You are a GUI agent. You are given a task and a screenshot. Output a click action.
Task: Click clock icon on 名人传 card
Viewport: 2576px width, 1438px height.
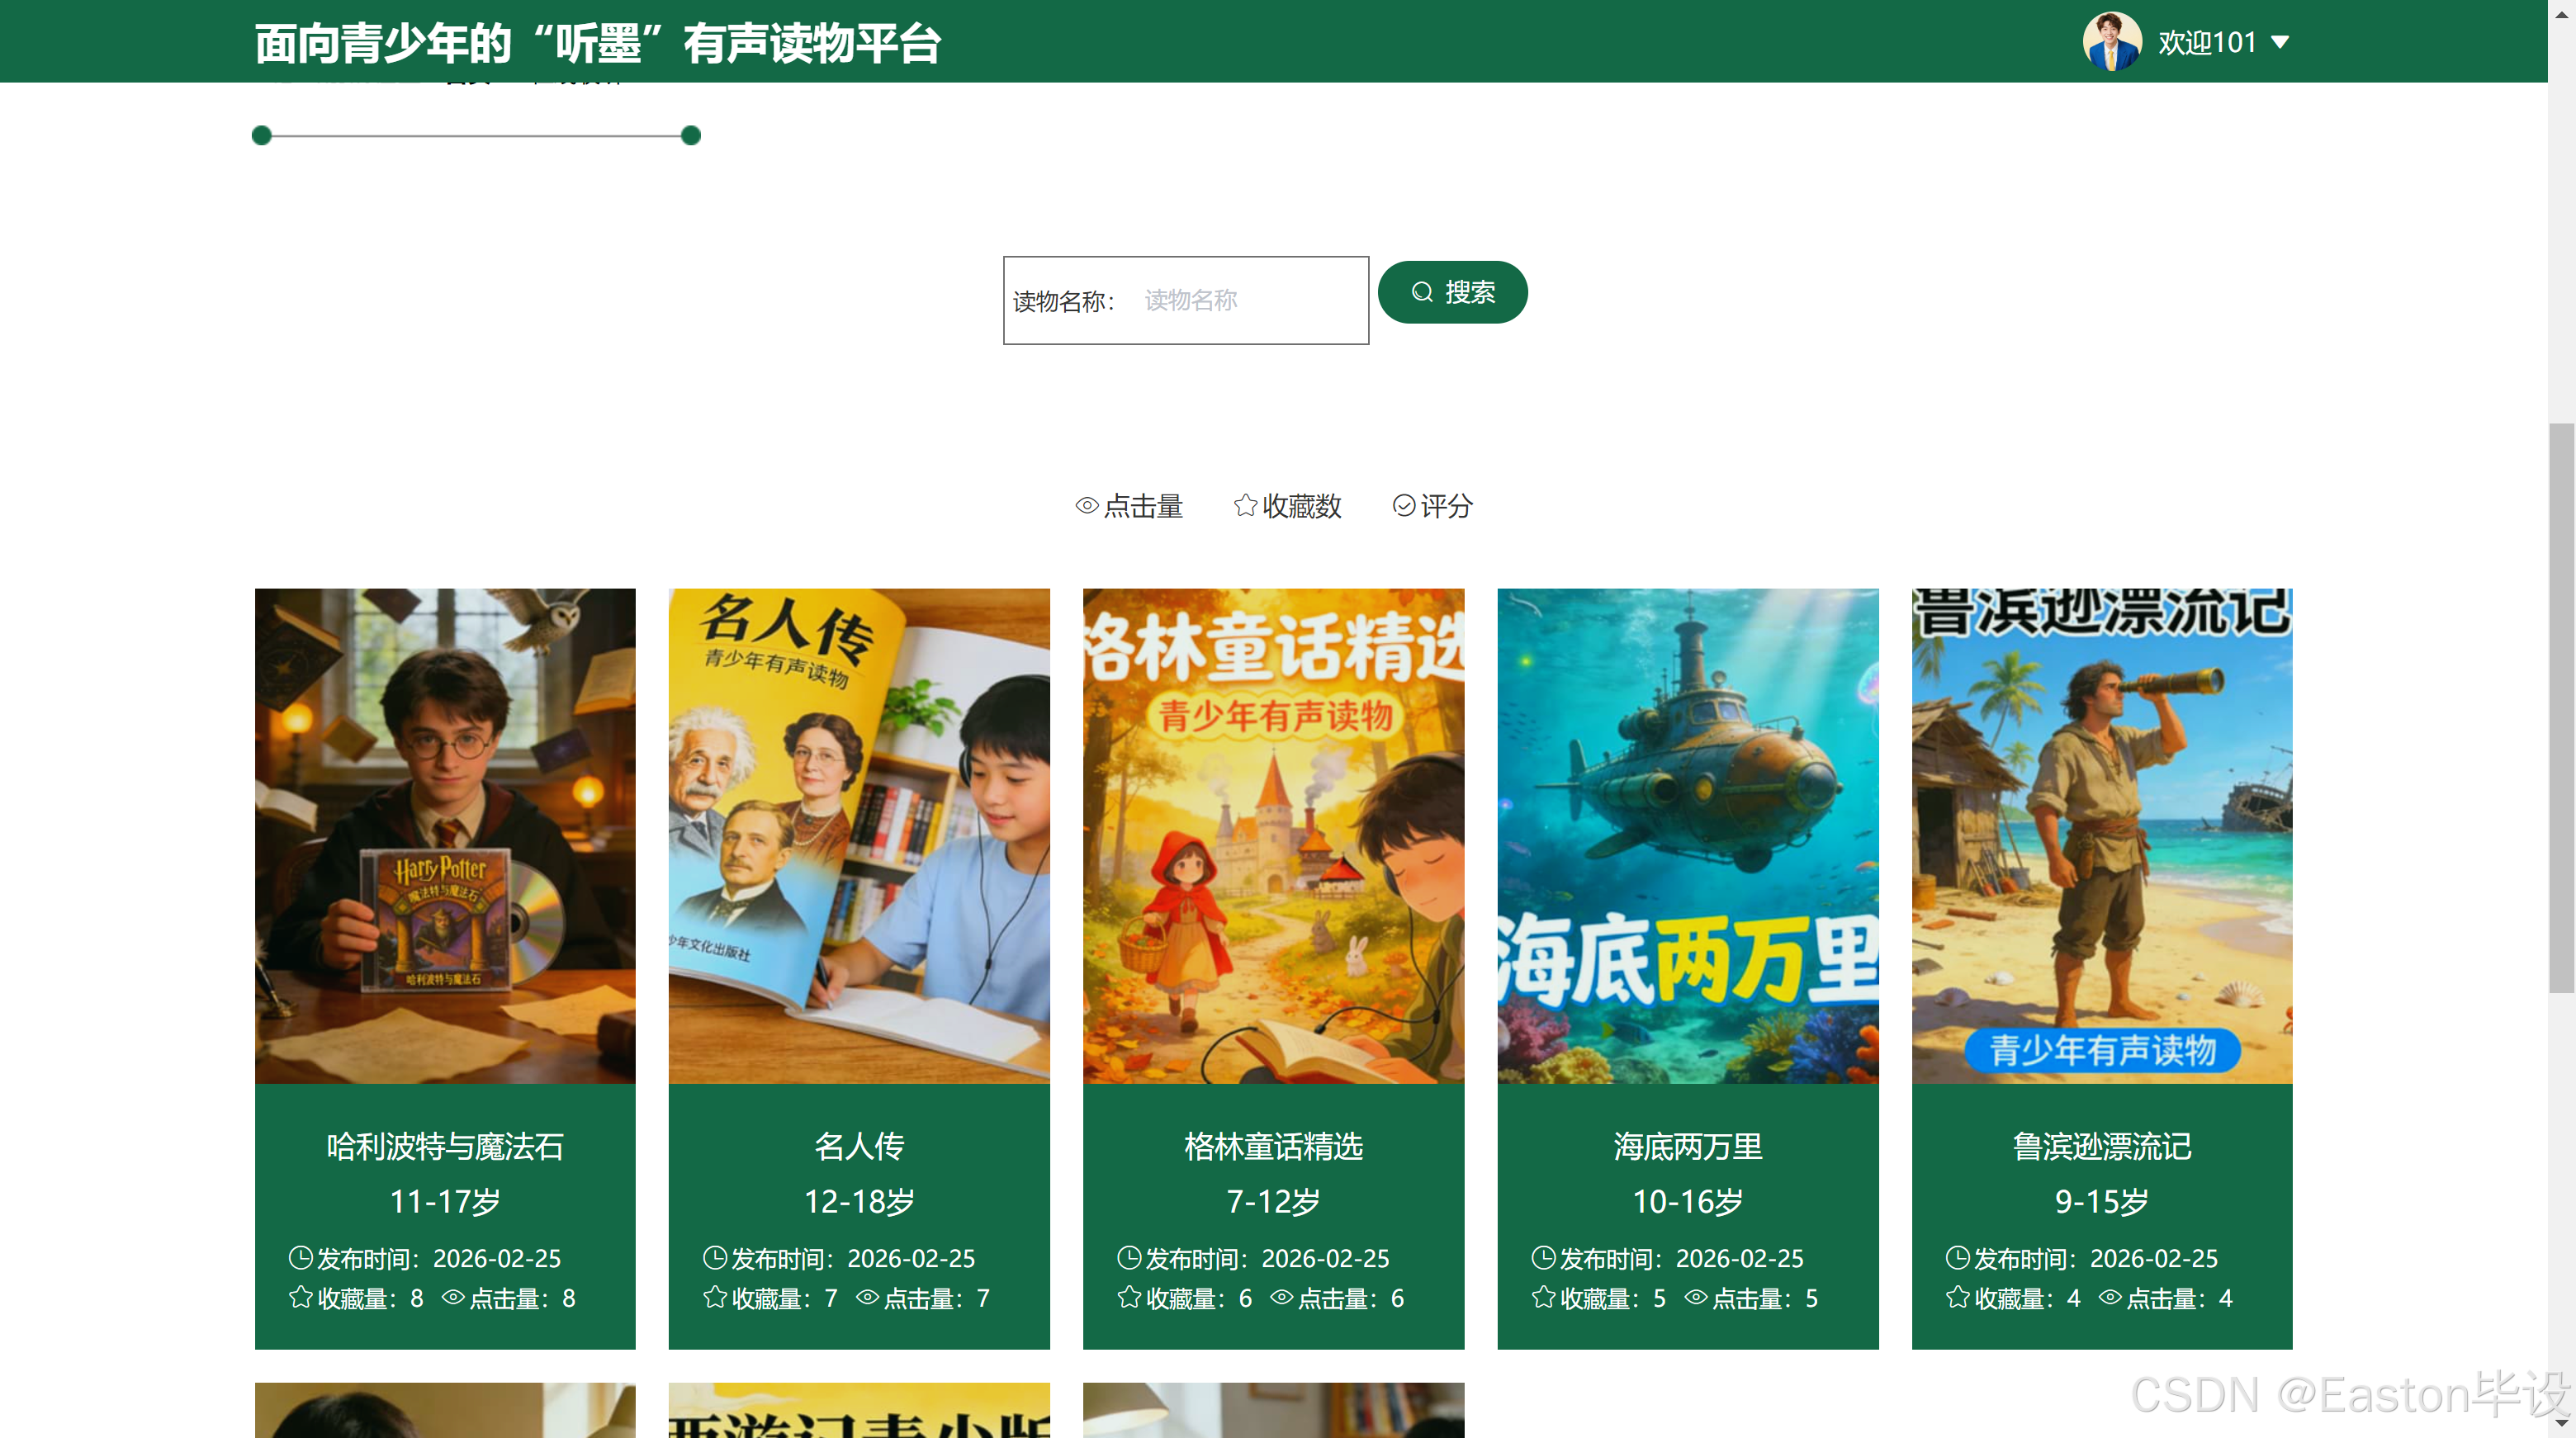point(715,1257)
